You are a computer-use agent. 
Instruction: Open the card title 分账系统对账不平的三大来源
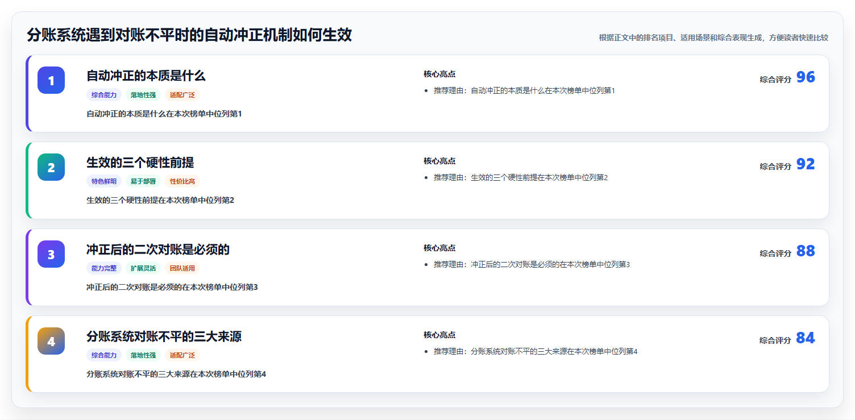(164, 336)
